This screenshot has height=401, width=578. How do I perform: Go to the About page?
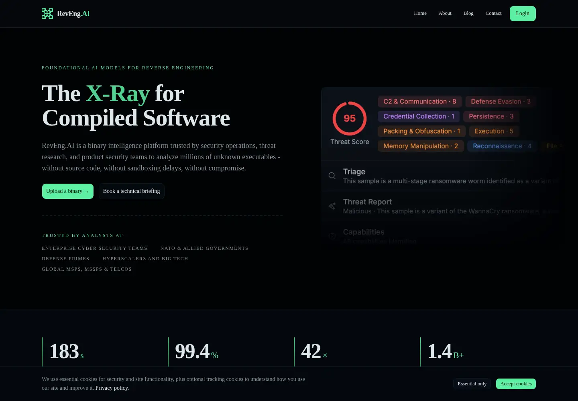click(x=445, y=13)
